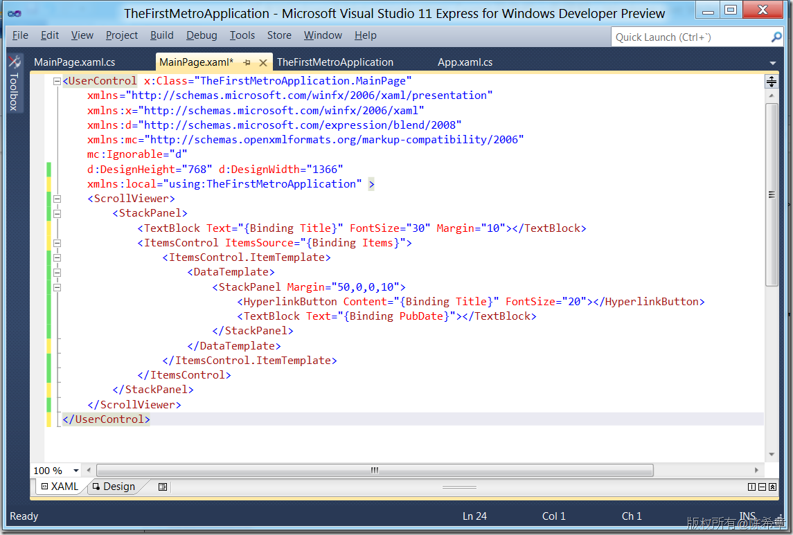Select the XAML view tab
This screenshot has width=793, height=535.
60,487
